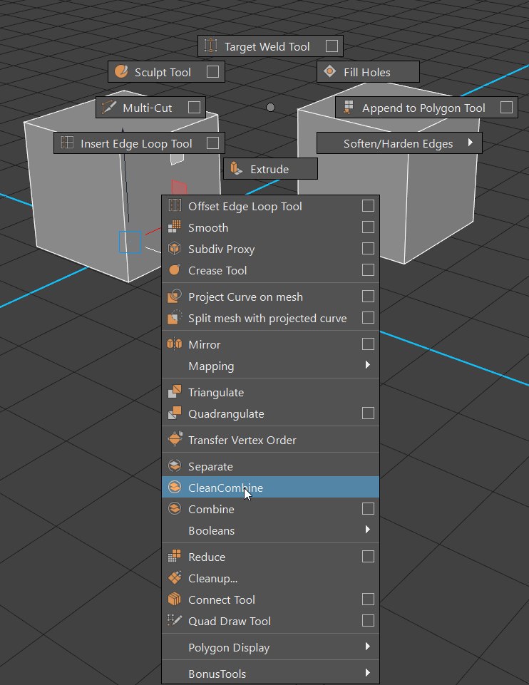
Task: Click the CleanCombine icon
Action: 175,487
